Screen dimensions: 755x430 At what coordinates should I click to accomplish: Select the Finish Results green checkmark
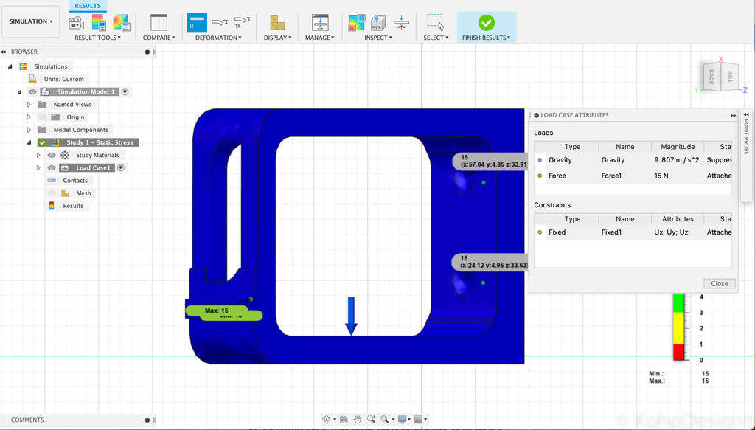click(486, 23)
